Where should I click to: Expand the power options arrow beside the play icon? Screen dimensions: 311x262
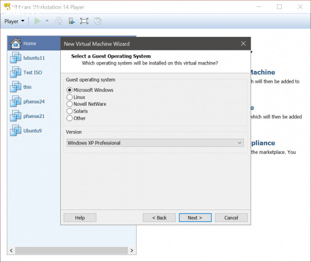[47, 21]
